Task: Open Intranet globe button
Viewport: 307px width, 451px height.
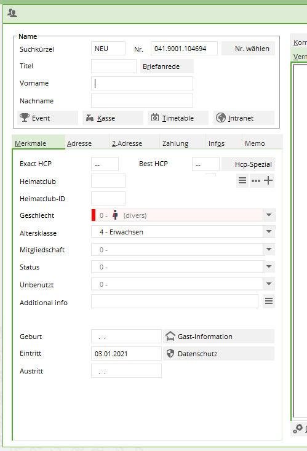Action: pyautogui.click(x=244, y=118)
